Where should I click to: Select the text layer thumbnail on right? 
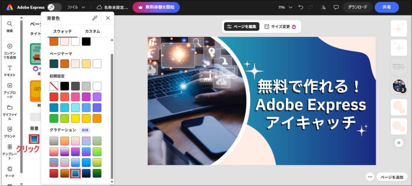click(399, 67)
